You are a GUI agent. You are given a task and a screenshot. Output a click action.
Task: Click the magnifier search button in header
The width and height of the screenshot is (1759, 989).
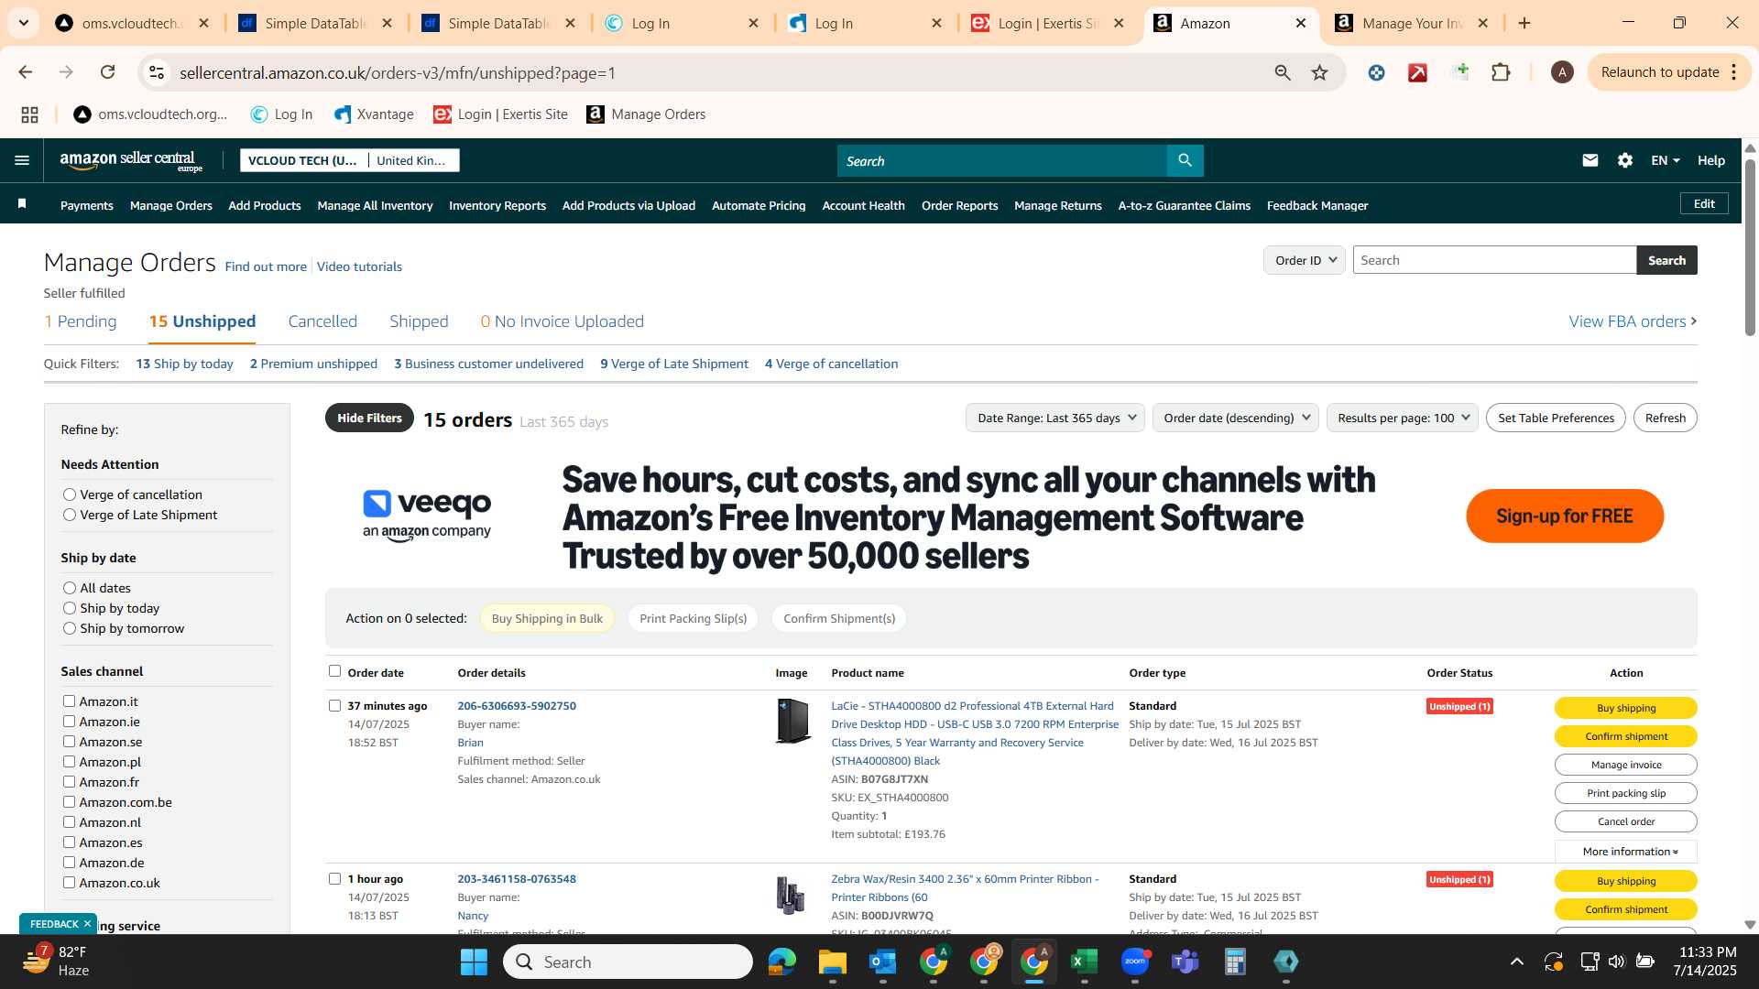[x=1185, y=160]
